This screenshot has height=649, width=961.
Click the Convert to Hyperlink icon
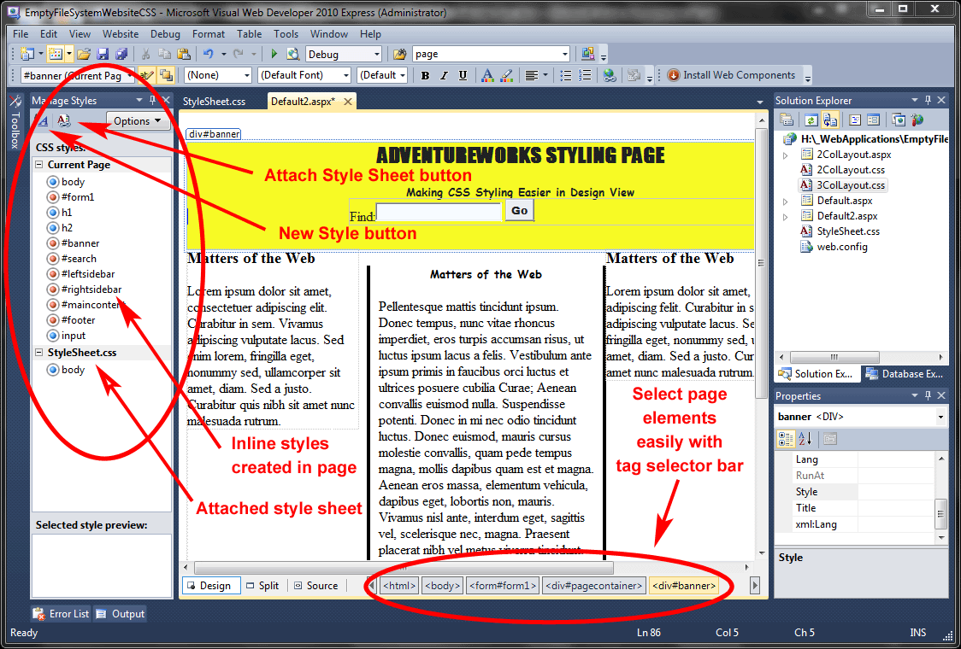tap(609, 75)
